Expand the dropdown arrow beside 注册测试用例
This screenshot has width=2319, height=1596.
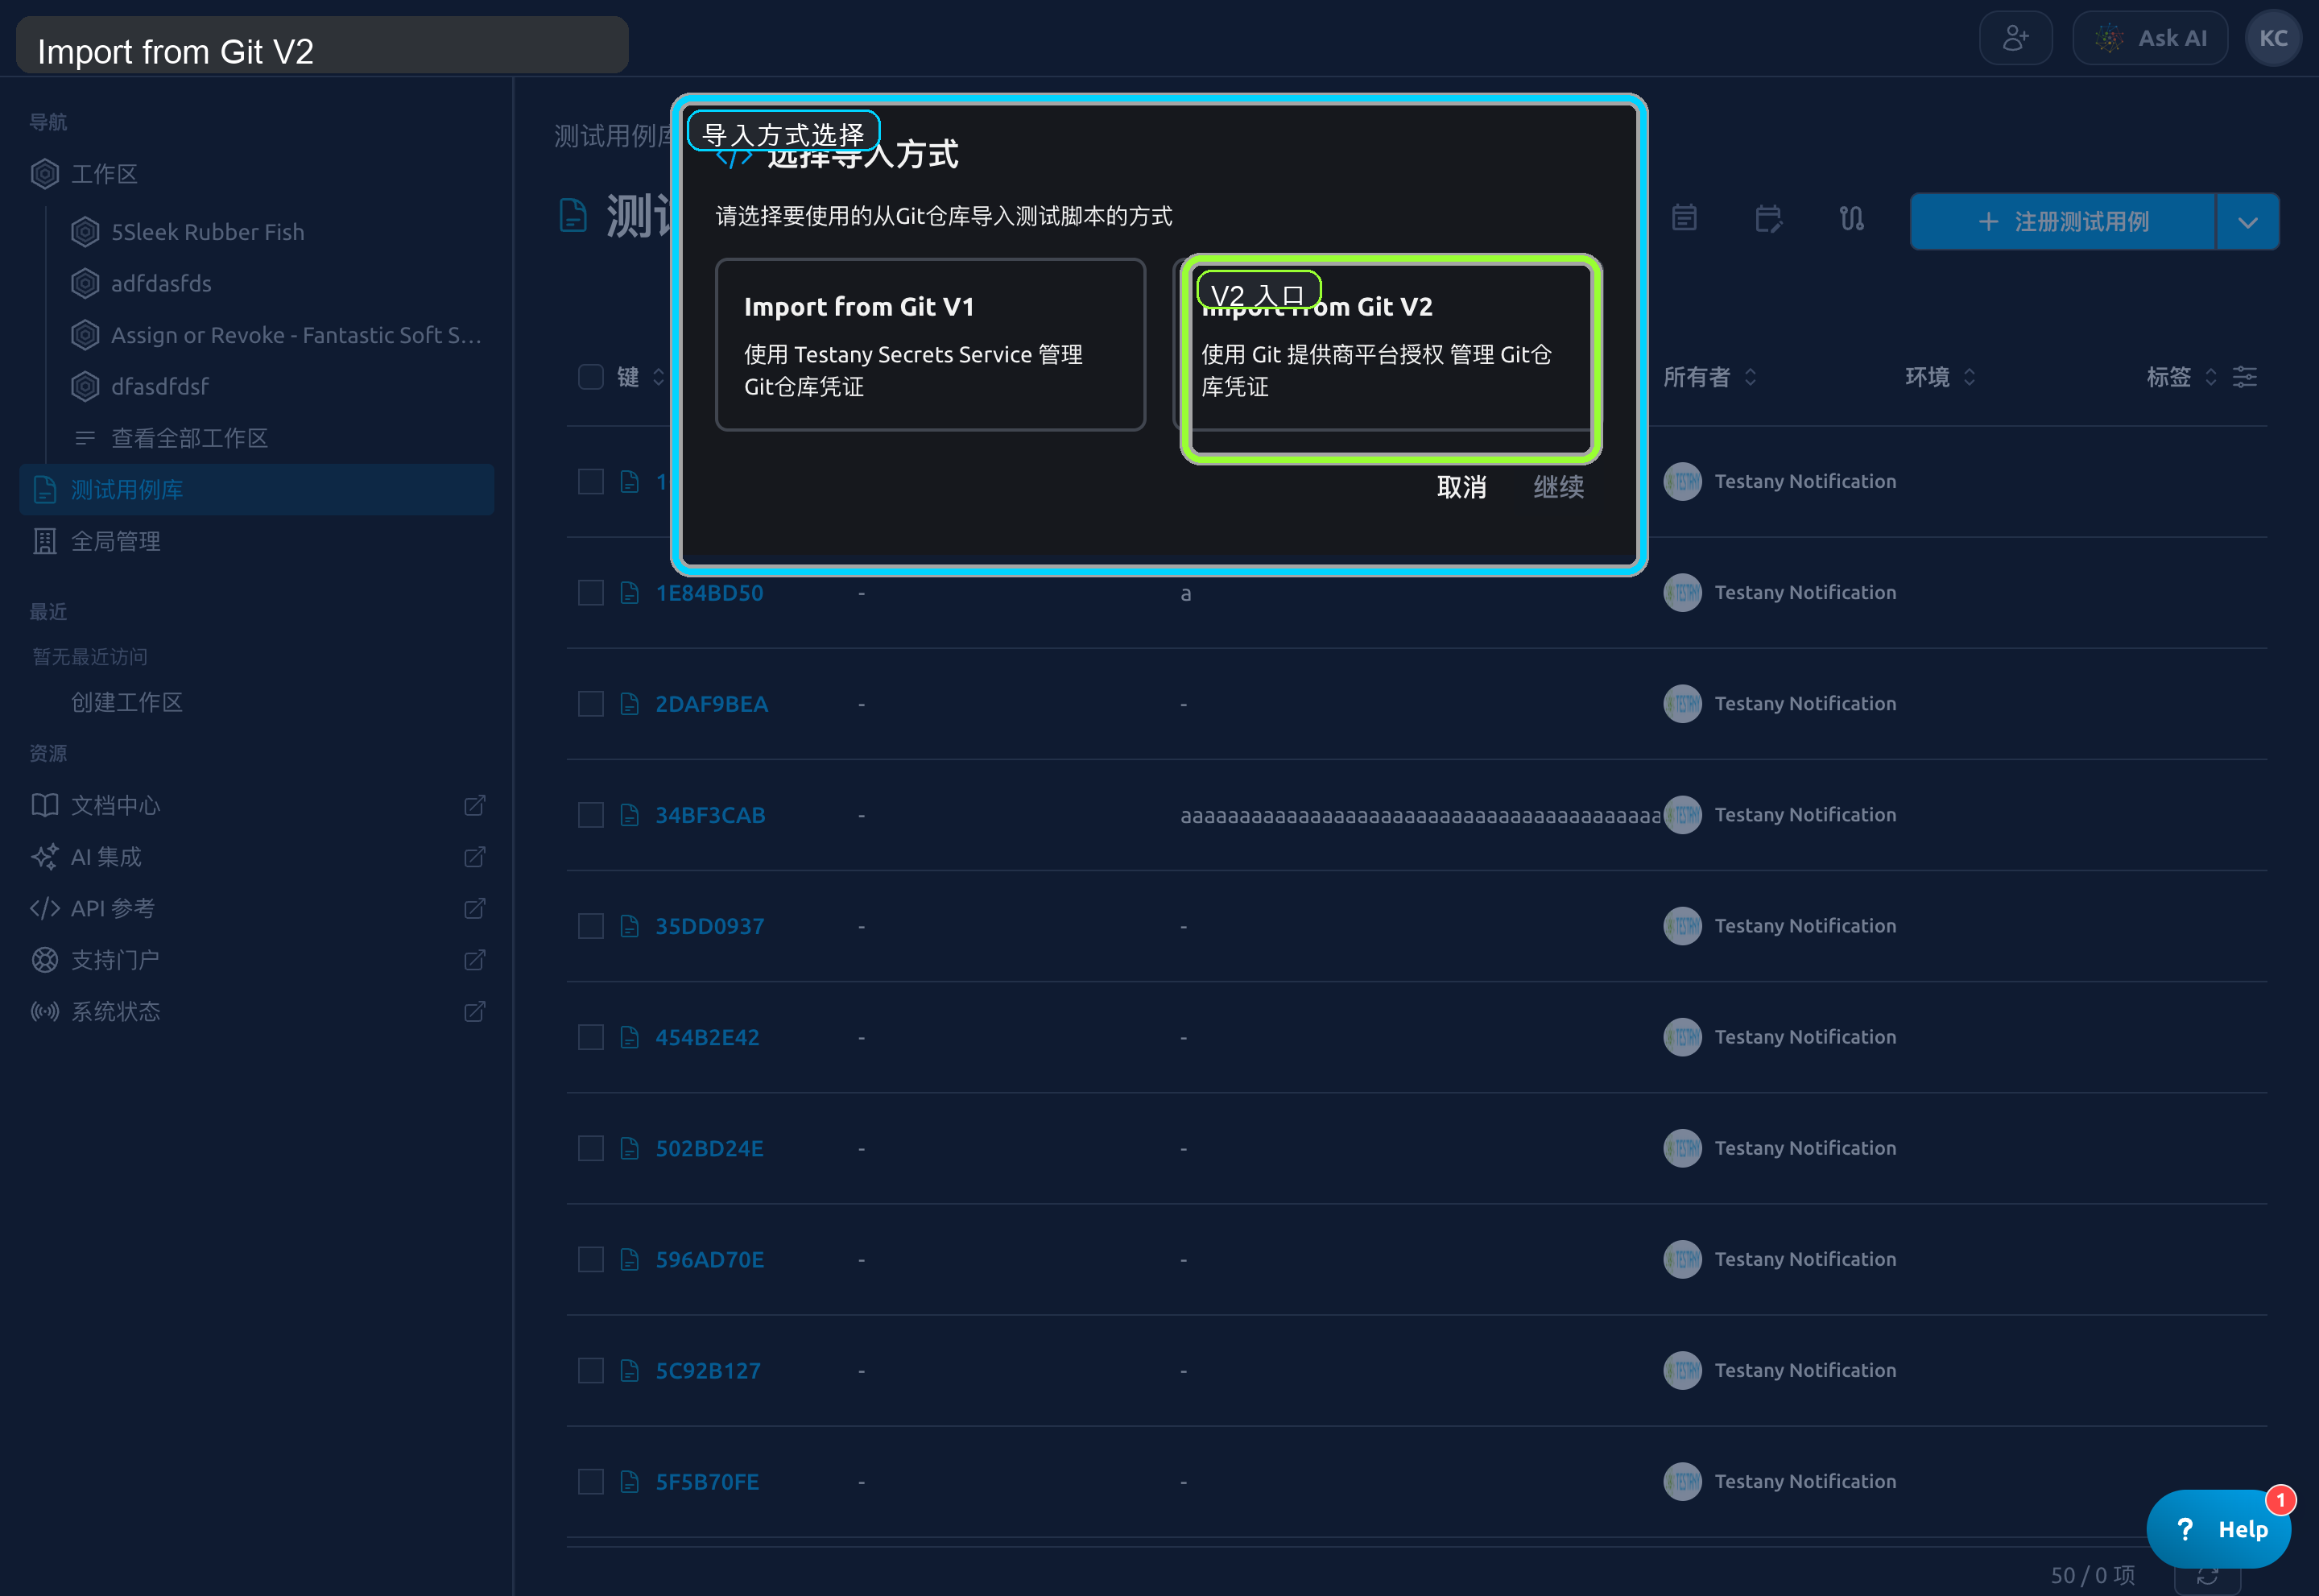[x=2247, y=222]
